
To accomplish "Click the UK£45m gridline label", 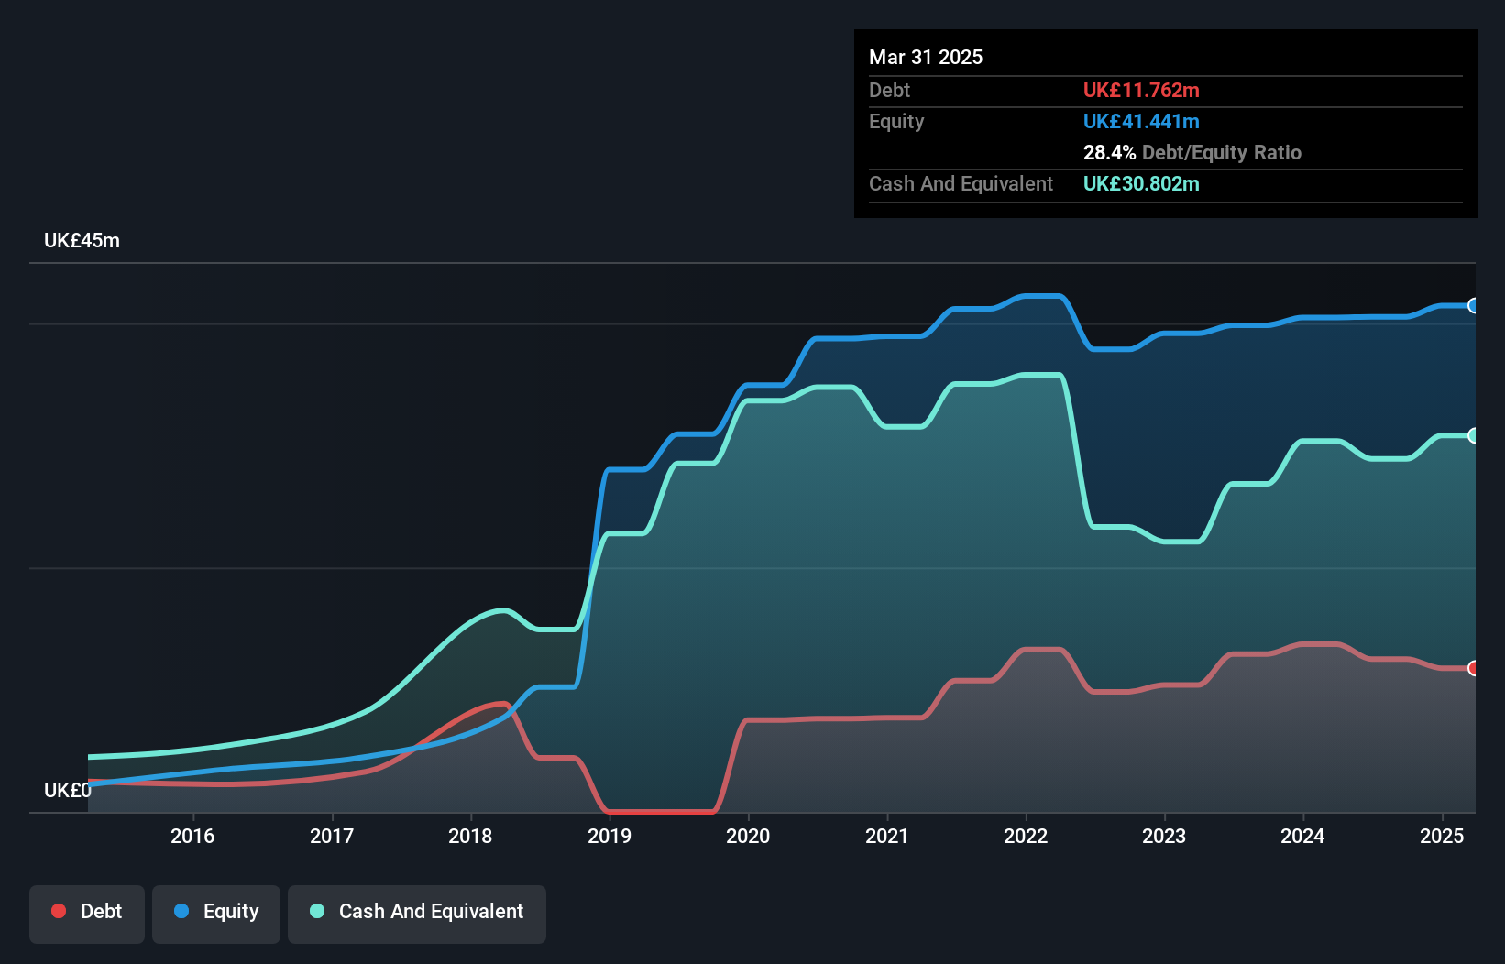I will [82, 240].
